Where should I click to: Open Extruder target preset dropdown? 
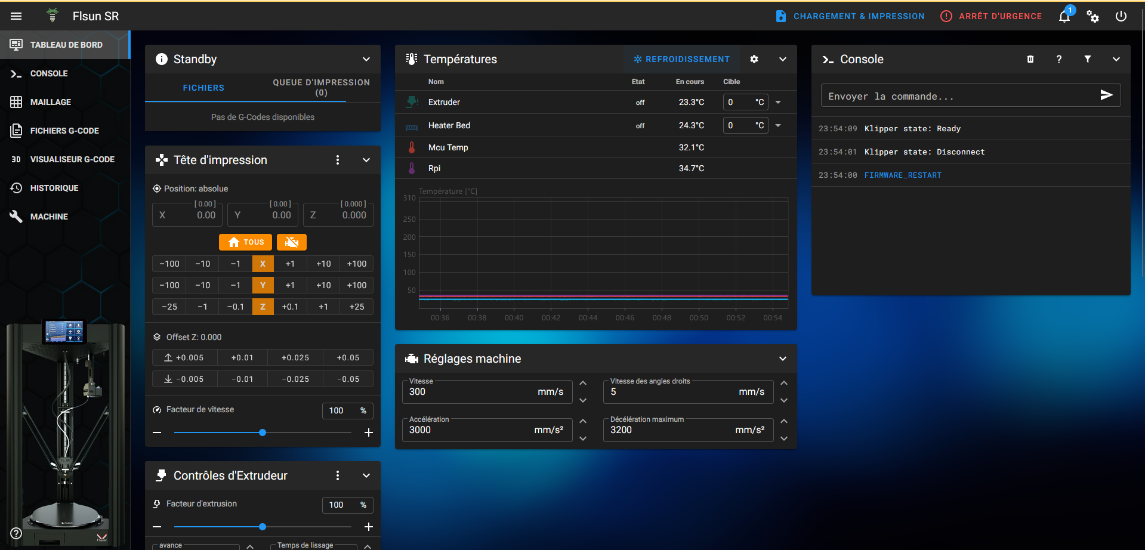point(778,102)
